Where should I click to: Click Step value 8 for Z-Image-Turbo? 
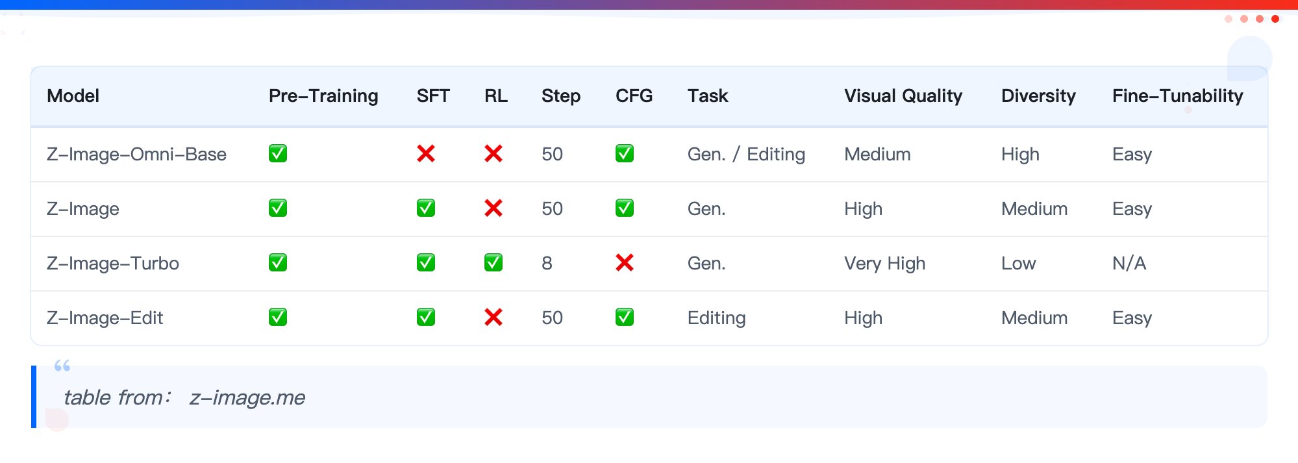click(x=547, y=264)
